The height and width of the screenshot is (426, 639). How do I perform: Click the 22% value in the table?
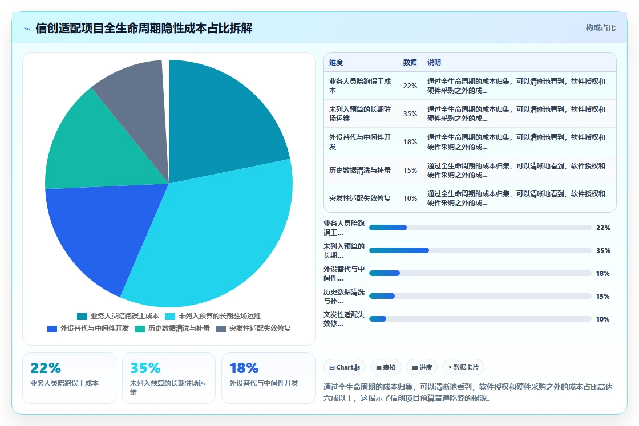(410, 86)
